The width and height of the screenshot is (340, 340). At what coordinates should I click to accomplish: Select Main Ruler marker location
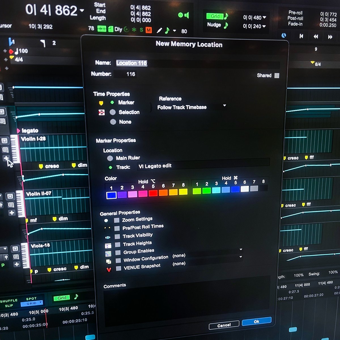click(110, 158)
